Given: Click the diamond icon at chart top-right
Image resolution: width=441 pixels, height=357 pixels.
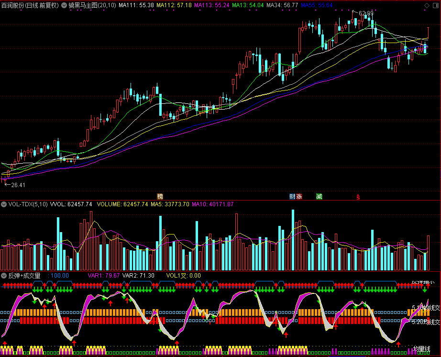Looking at the screenshot, I should (x=427, y=5).
